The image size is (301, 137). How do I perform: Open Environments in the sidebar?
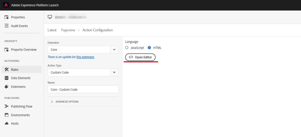click(x=20, y=115)
